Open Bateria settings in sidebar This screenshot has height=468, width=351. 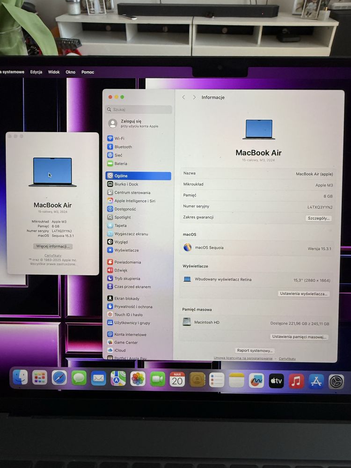coord(117,163)
